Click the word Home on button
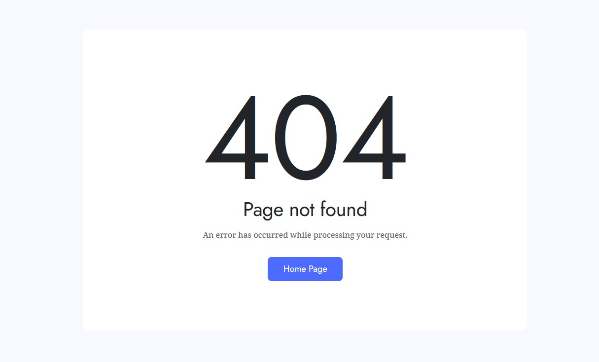The image size is (599, 362). pos(295,269)
